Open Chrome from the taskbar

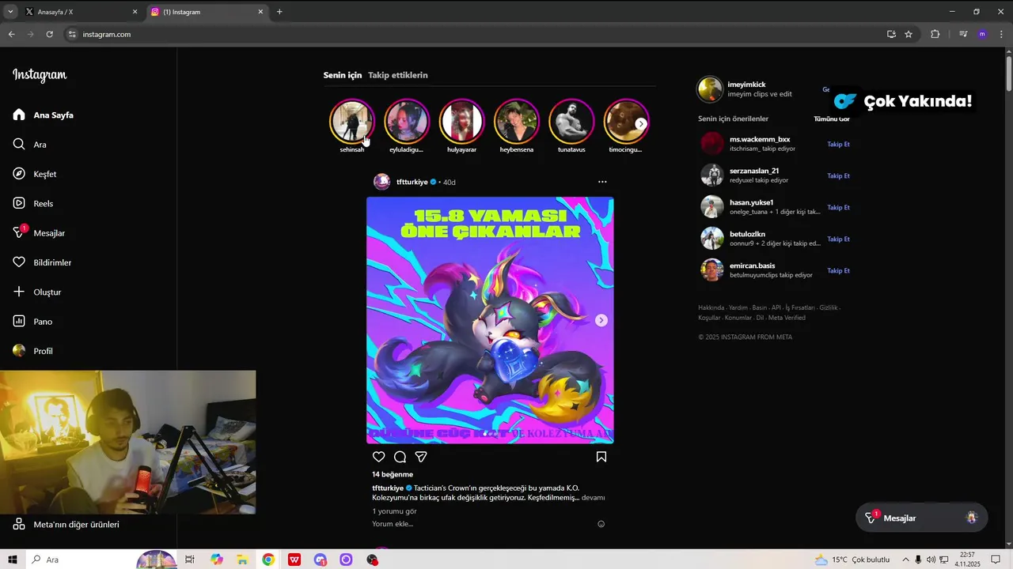(268, 560)
